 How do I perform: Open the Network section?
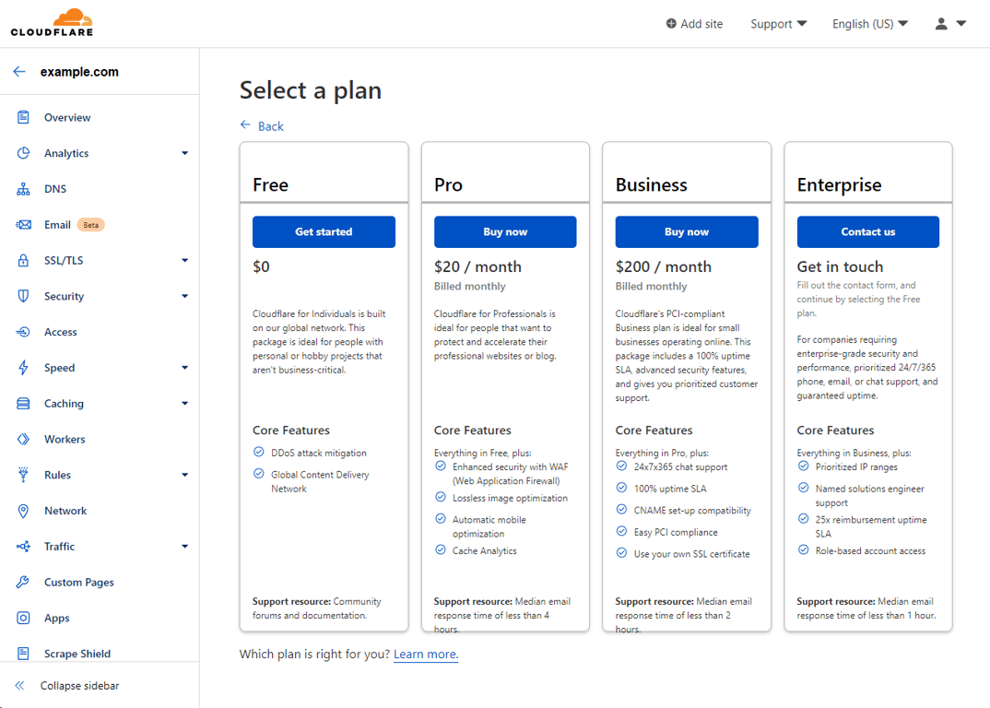(65, 510)
